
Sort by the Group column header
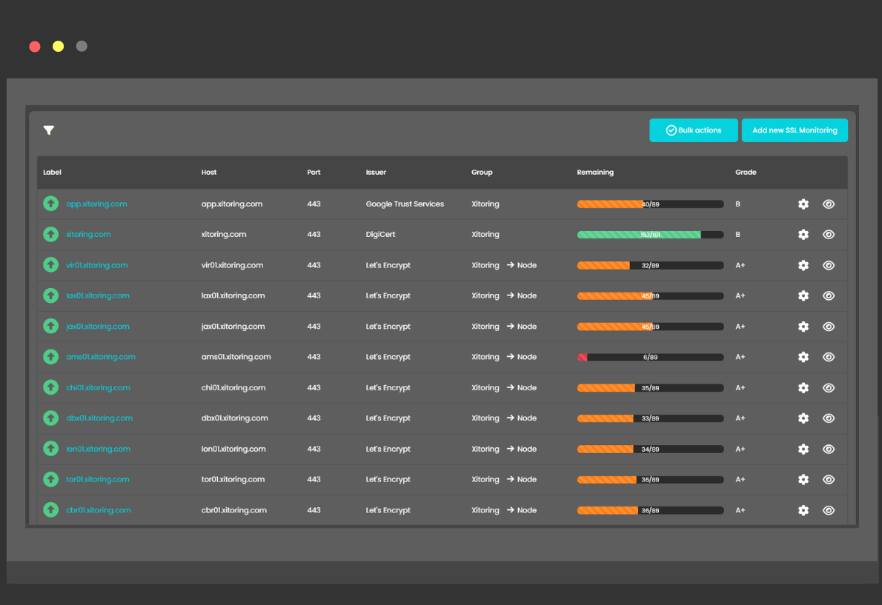[482, 172]
